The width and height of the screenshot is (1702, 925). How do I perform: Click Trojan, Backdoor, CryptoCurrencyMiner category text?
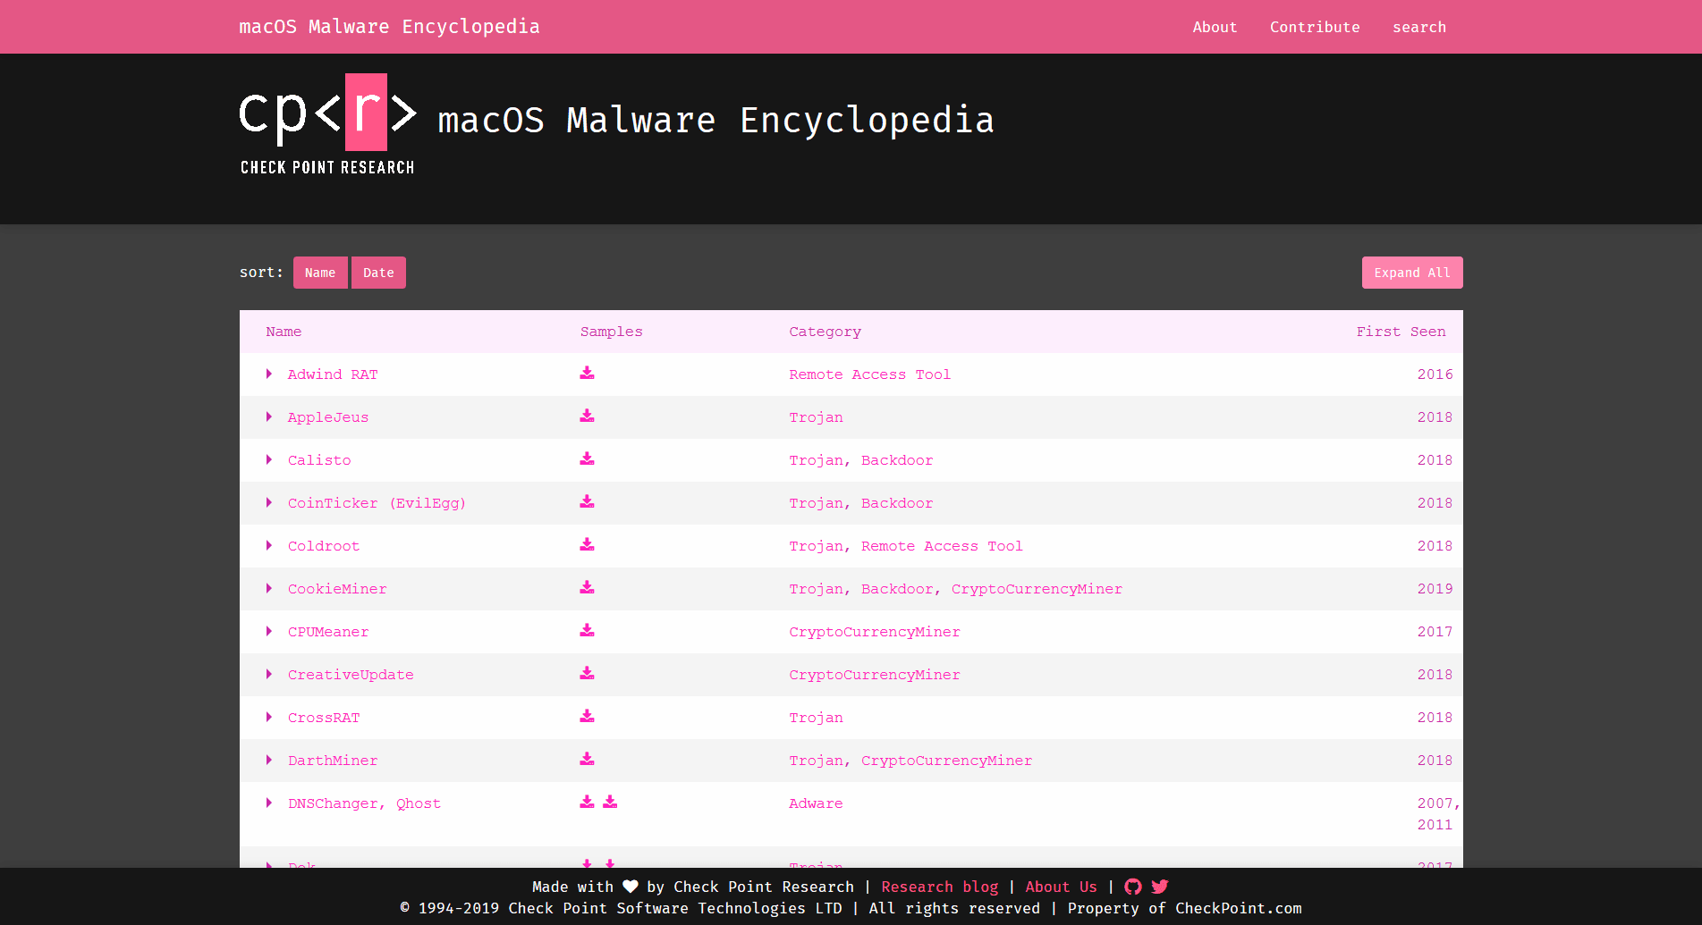click(955, 589)
